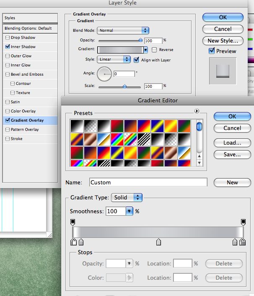The width and height of the screenshot is (254, 296).
Task: Click the New Style... button
Action: point(223,41)
